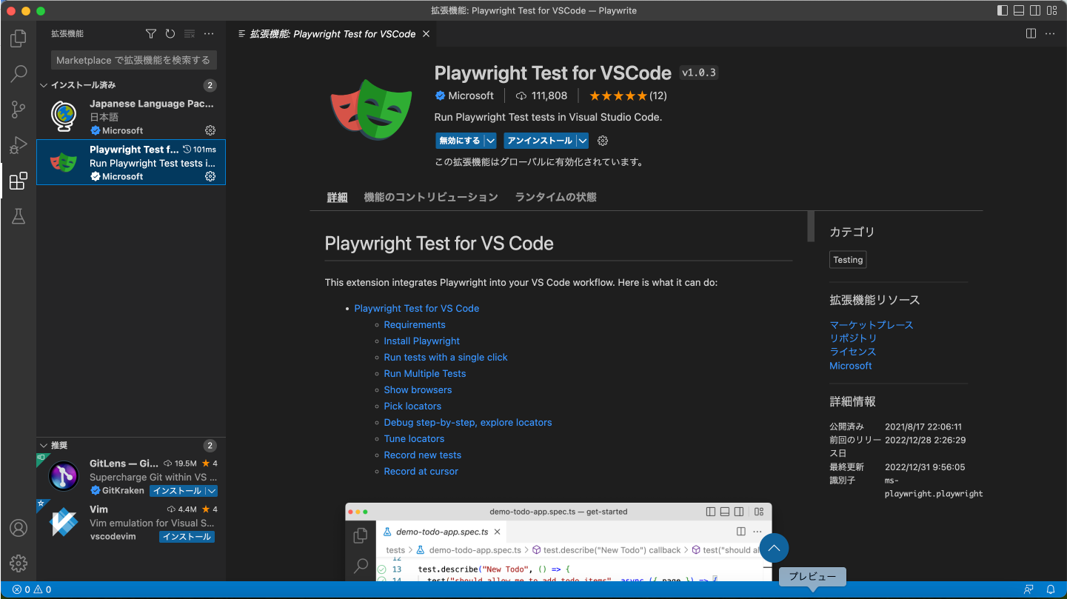Install the GitLens extension
Image resolution: width=1067 pixels, height=599 pixels.
177,491
